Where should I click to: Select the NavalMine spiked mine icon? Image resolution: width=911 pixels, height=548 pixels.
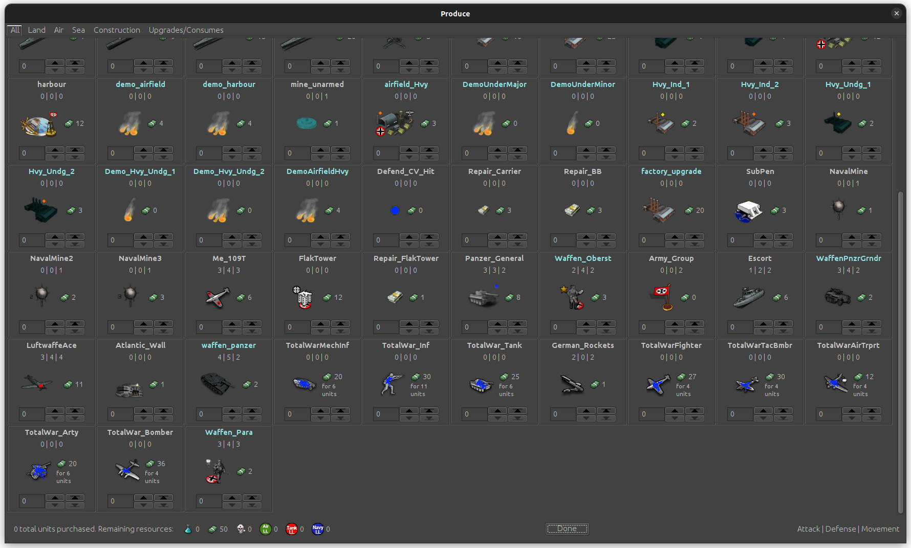click(x=838, y=208)
